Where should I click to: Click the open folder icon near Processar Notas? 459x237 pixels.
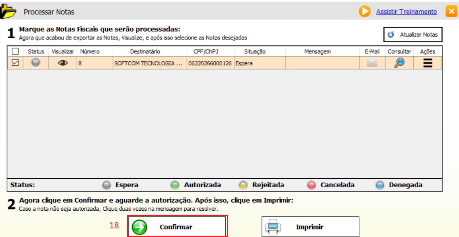[x=8, y=12]
